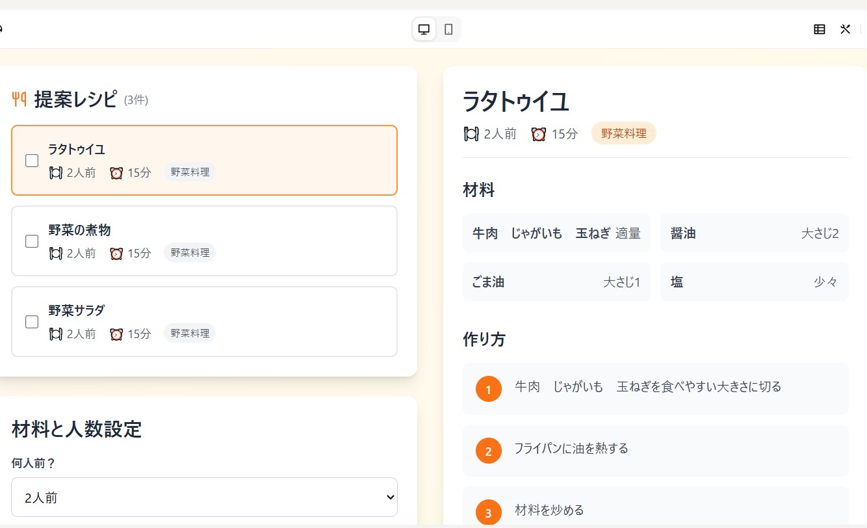This screenshot has height=528, width=867.
Task: Click the fork icon next to 提案レシピ
Action: click(18, 99)
